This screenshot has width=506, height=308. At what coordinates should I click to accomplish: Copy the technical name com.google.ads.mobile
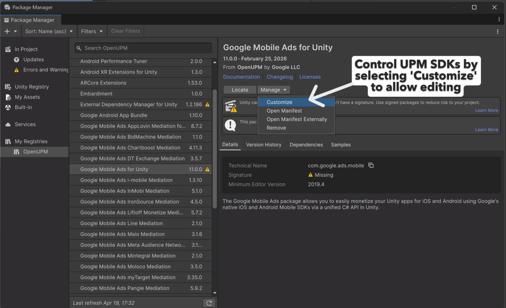click(371, 165)
